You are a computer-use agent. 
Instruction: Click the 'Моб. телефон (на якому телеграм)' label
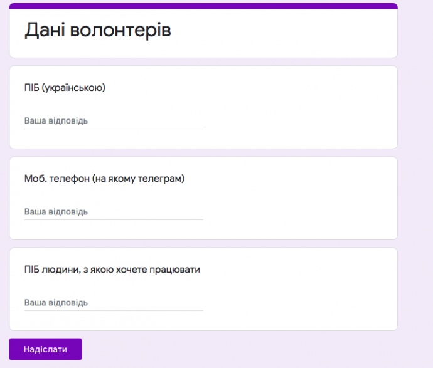(x=104, y=179)
